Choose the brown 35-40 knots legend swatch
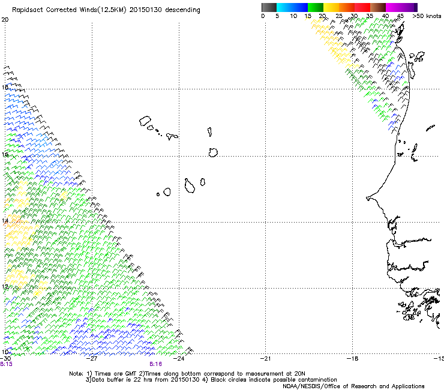Image resolution: width=444 pixels, height=390 pixels. [x=378, y=7]
